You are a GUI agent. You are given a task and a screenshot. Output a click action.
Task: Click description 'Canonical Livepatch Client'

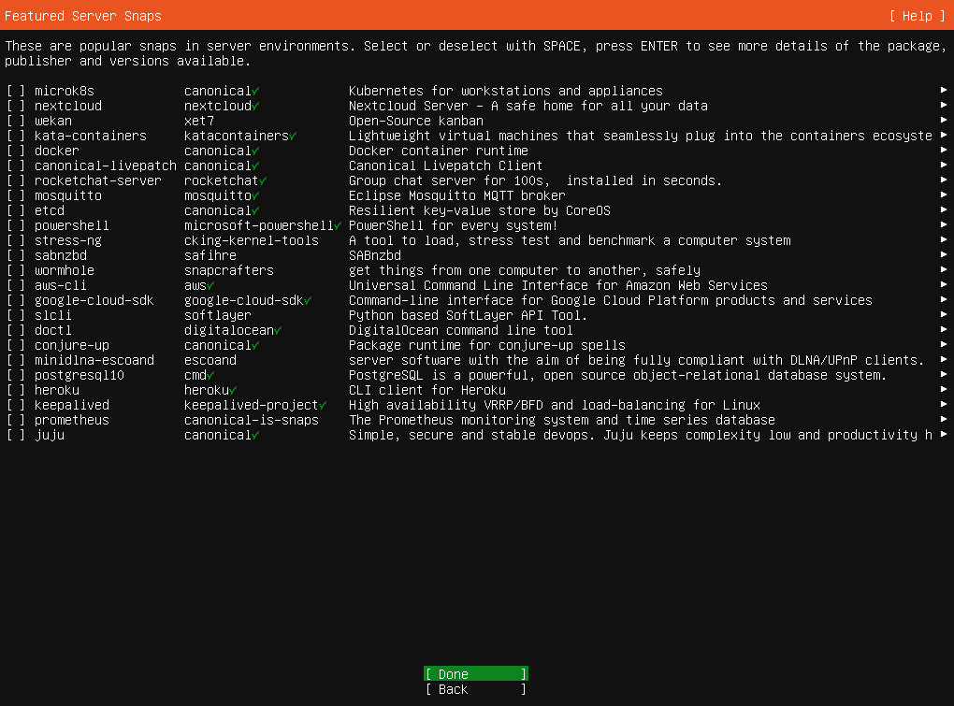[446, 166]
